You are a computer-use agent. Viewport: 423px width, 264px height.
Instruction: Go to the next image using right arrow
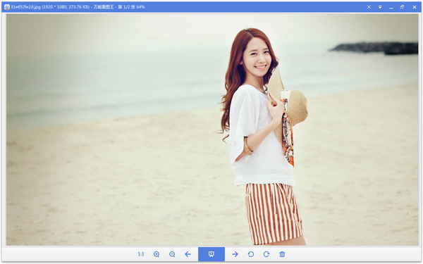(235, 254)
